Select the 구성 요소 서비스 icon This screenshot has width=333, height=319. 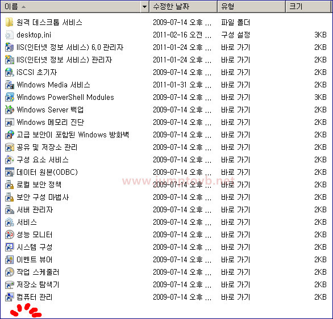point(9,160)
